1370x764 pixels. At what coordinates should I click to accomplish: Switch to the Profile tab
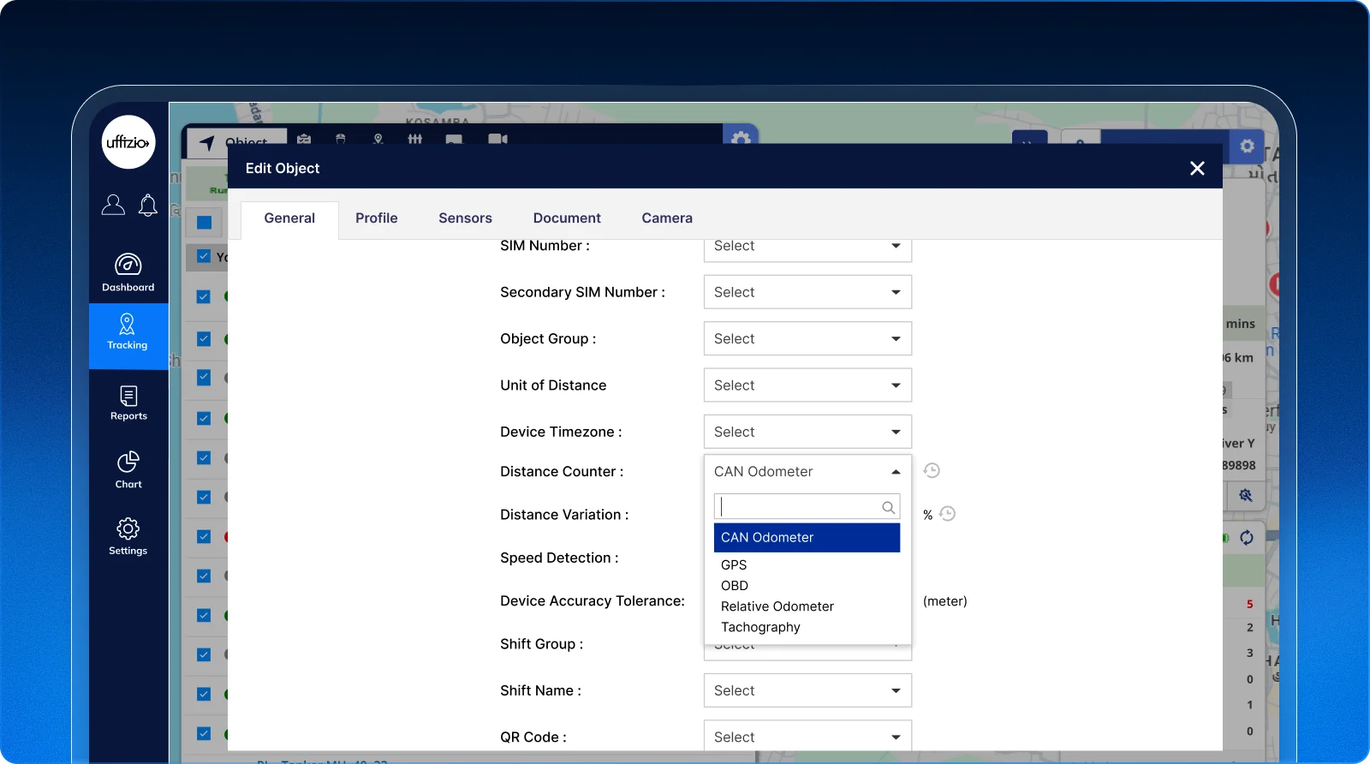(x=377, y=218)
